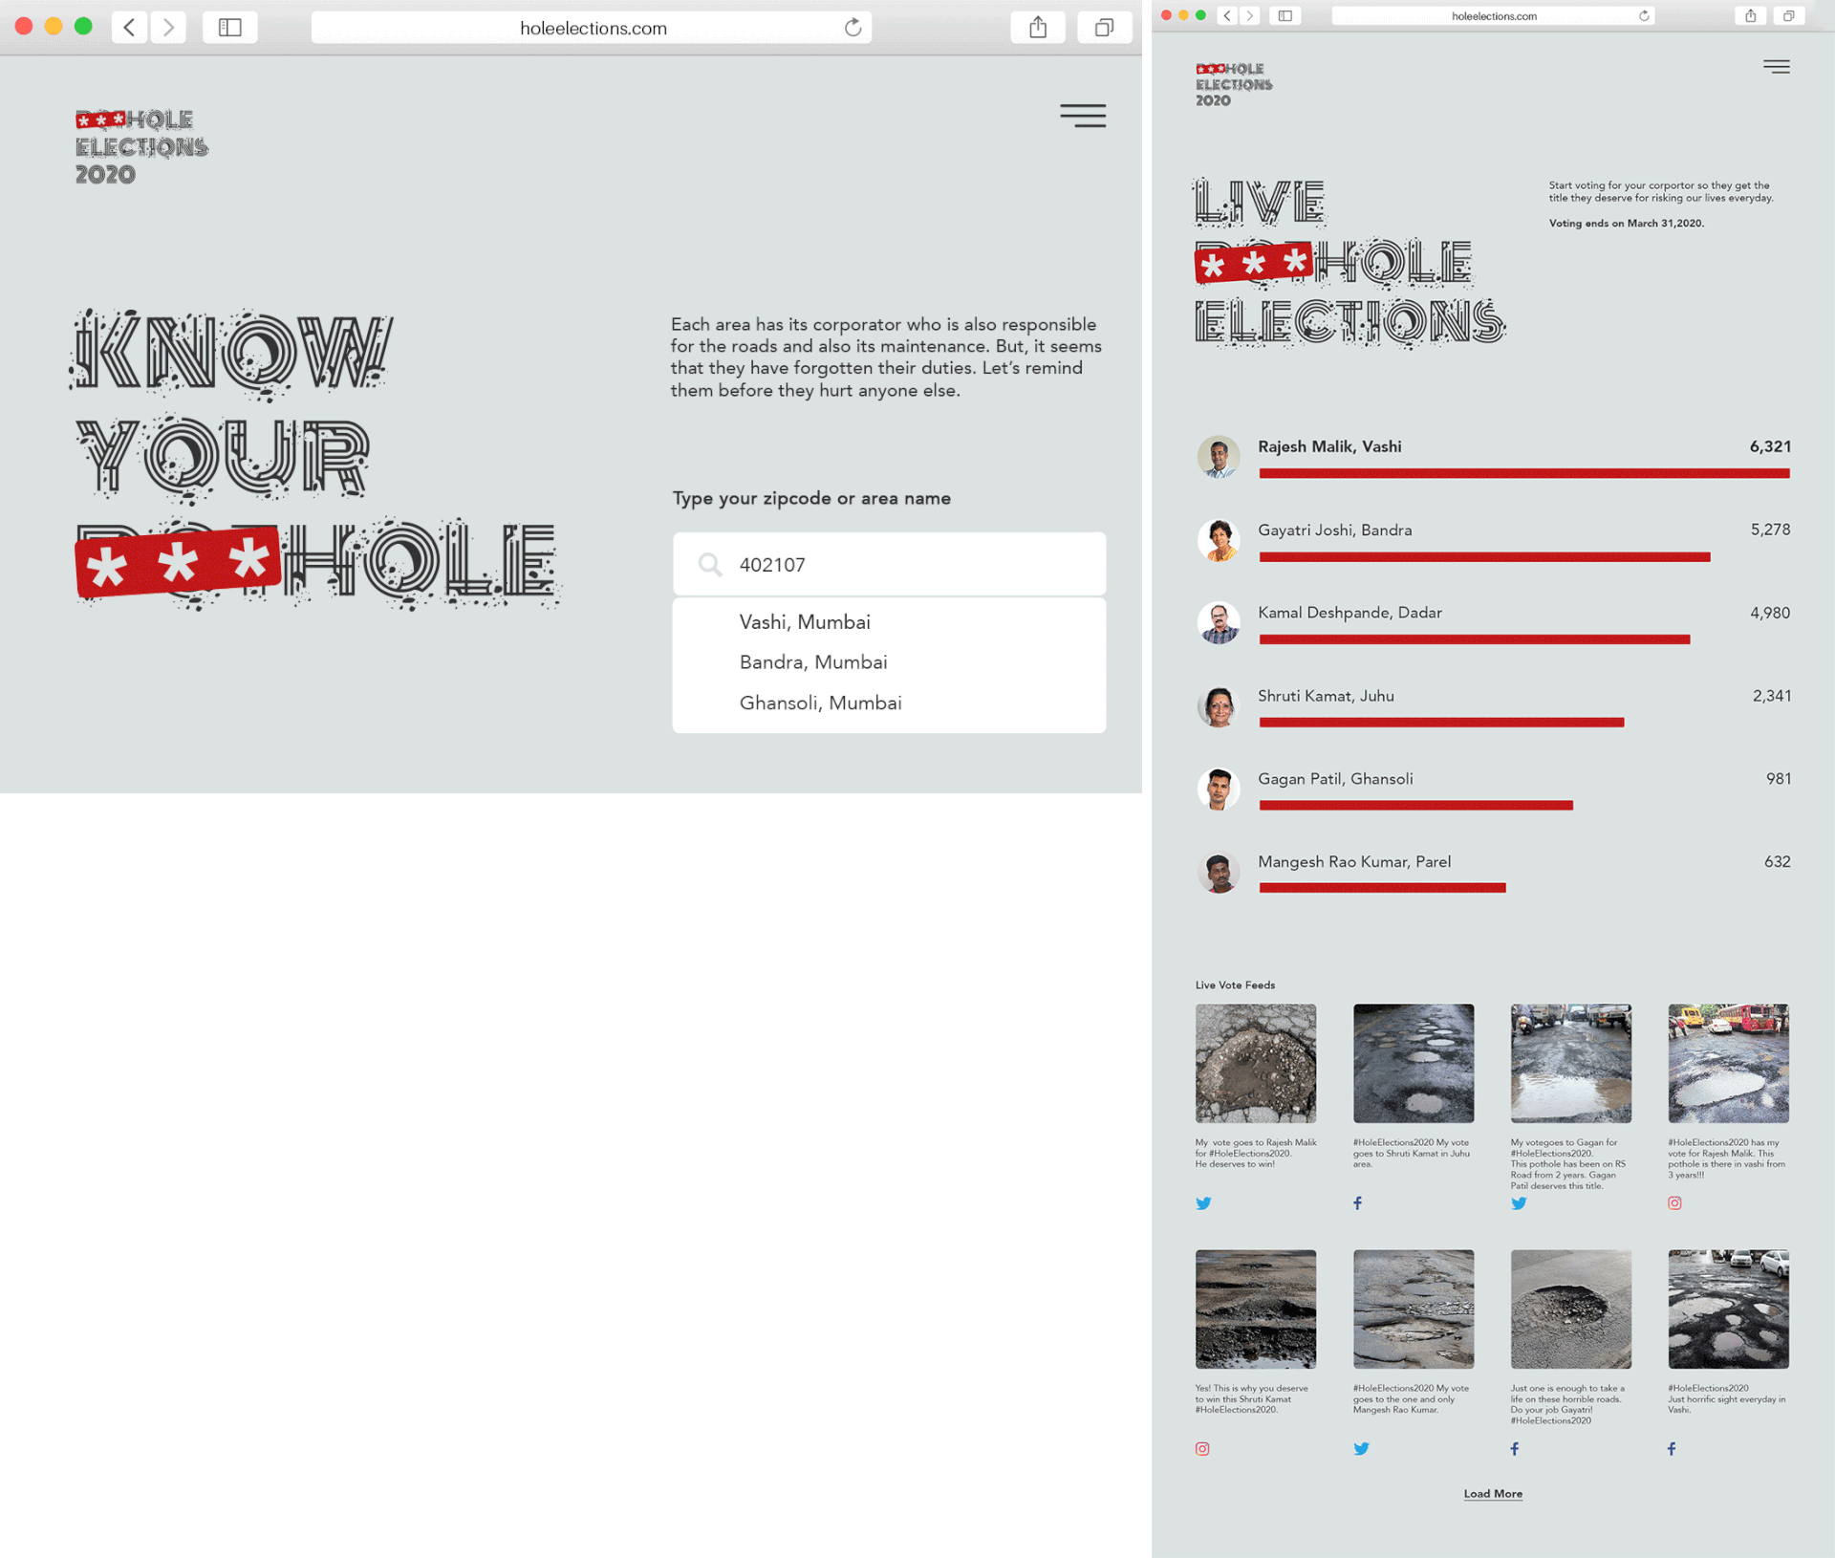Open hamburger menu in left browser window
The height and width of the screenshot is (1558, 1835).
coord(1082,116)
